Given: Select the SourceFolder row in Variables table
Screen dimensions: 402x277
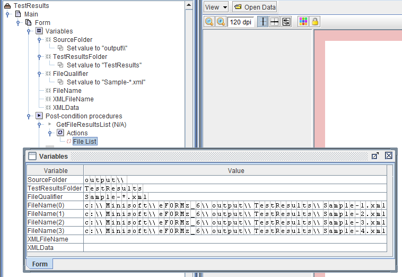Looking at the screenshot, I should [x=207, y=180].
